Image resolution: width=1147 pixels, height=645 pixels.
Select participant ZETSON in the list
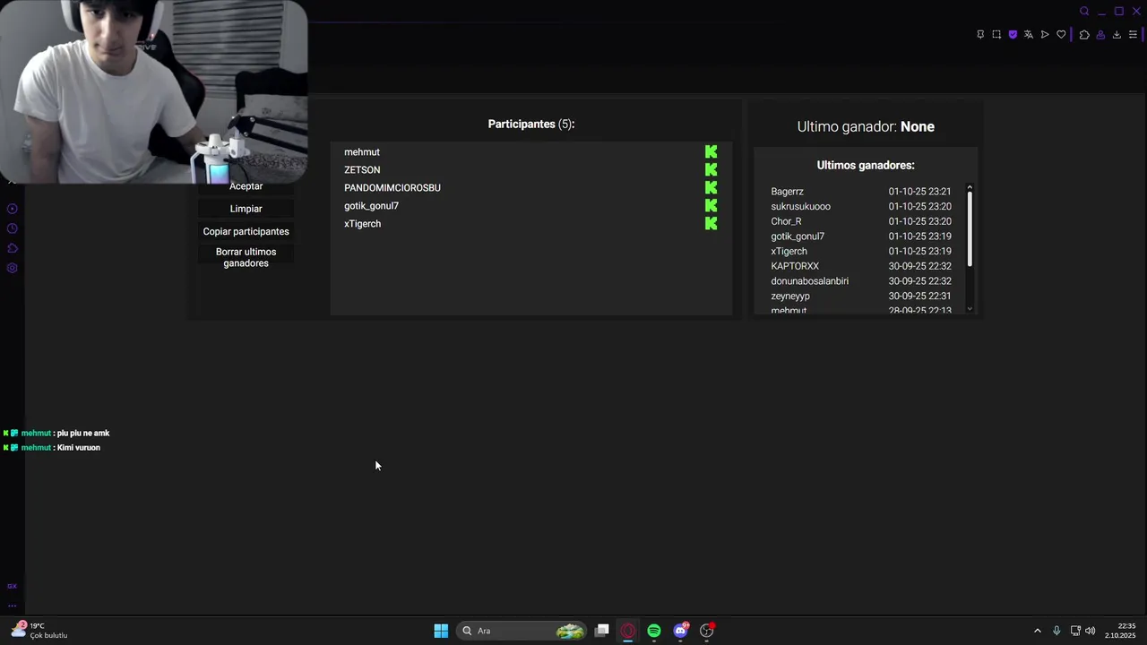362,169
